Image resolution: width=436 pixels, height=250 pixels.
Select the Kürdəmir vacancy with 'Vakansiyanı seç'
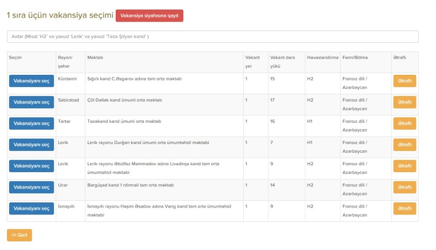[31, 81]
